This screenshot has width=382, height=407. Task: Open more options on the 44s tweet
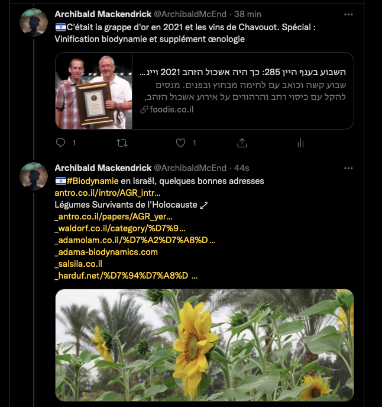coord(348,167)
